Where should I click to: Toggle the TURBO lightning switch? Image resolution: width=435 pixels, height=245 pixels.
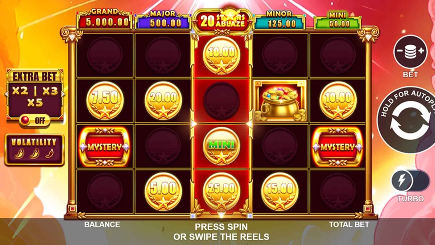410,181
